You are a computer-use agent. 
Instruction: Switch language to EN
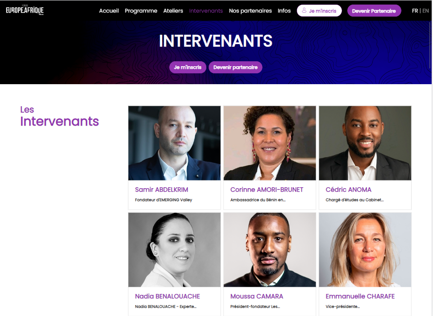point(425,11)
